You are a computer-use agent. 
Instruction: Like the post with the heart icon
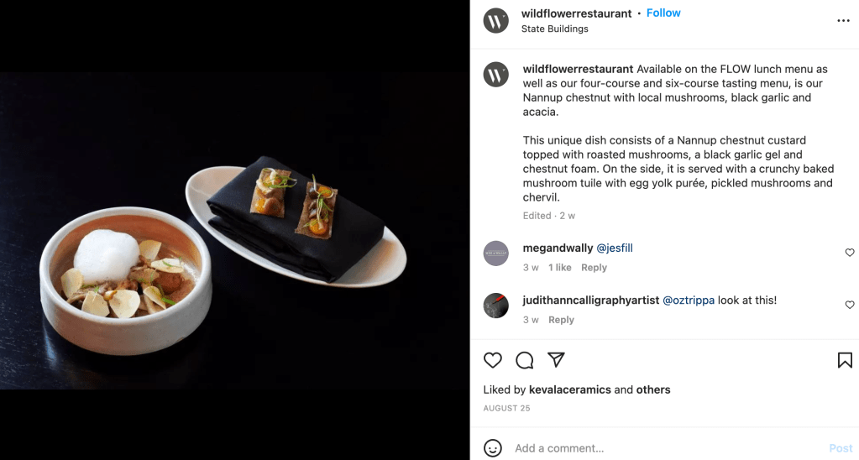click(493, 360)
